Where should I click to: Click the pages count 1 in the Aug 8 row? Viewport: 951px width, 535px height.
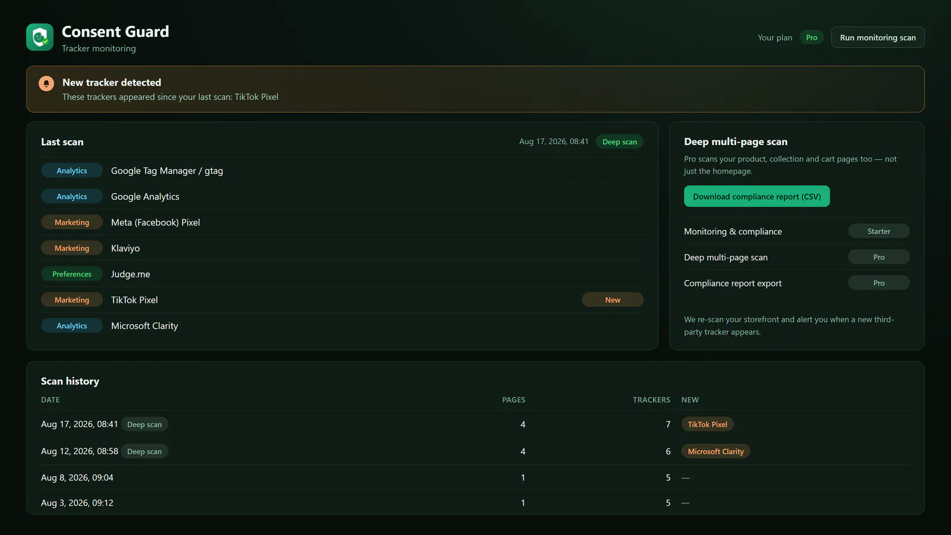coord(523,478)
